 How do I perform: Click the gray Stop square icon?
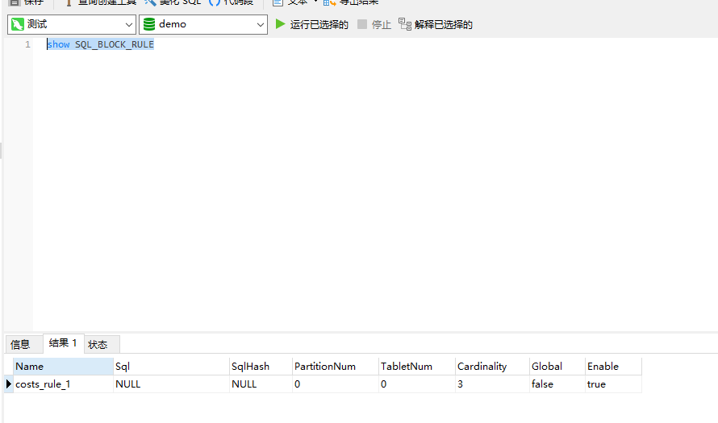[x=362, y=24]
